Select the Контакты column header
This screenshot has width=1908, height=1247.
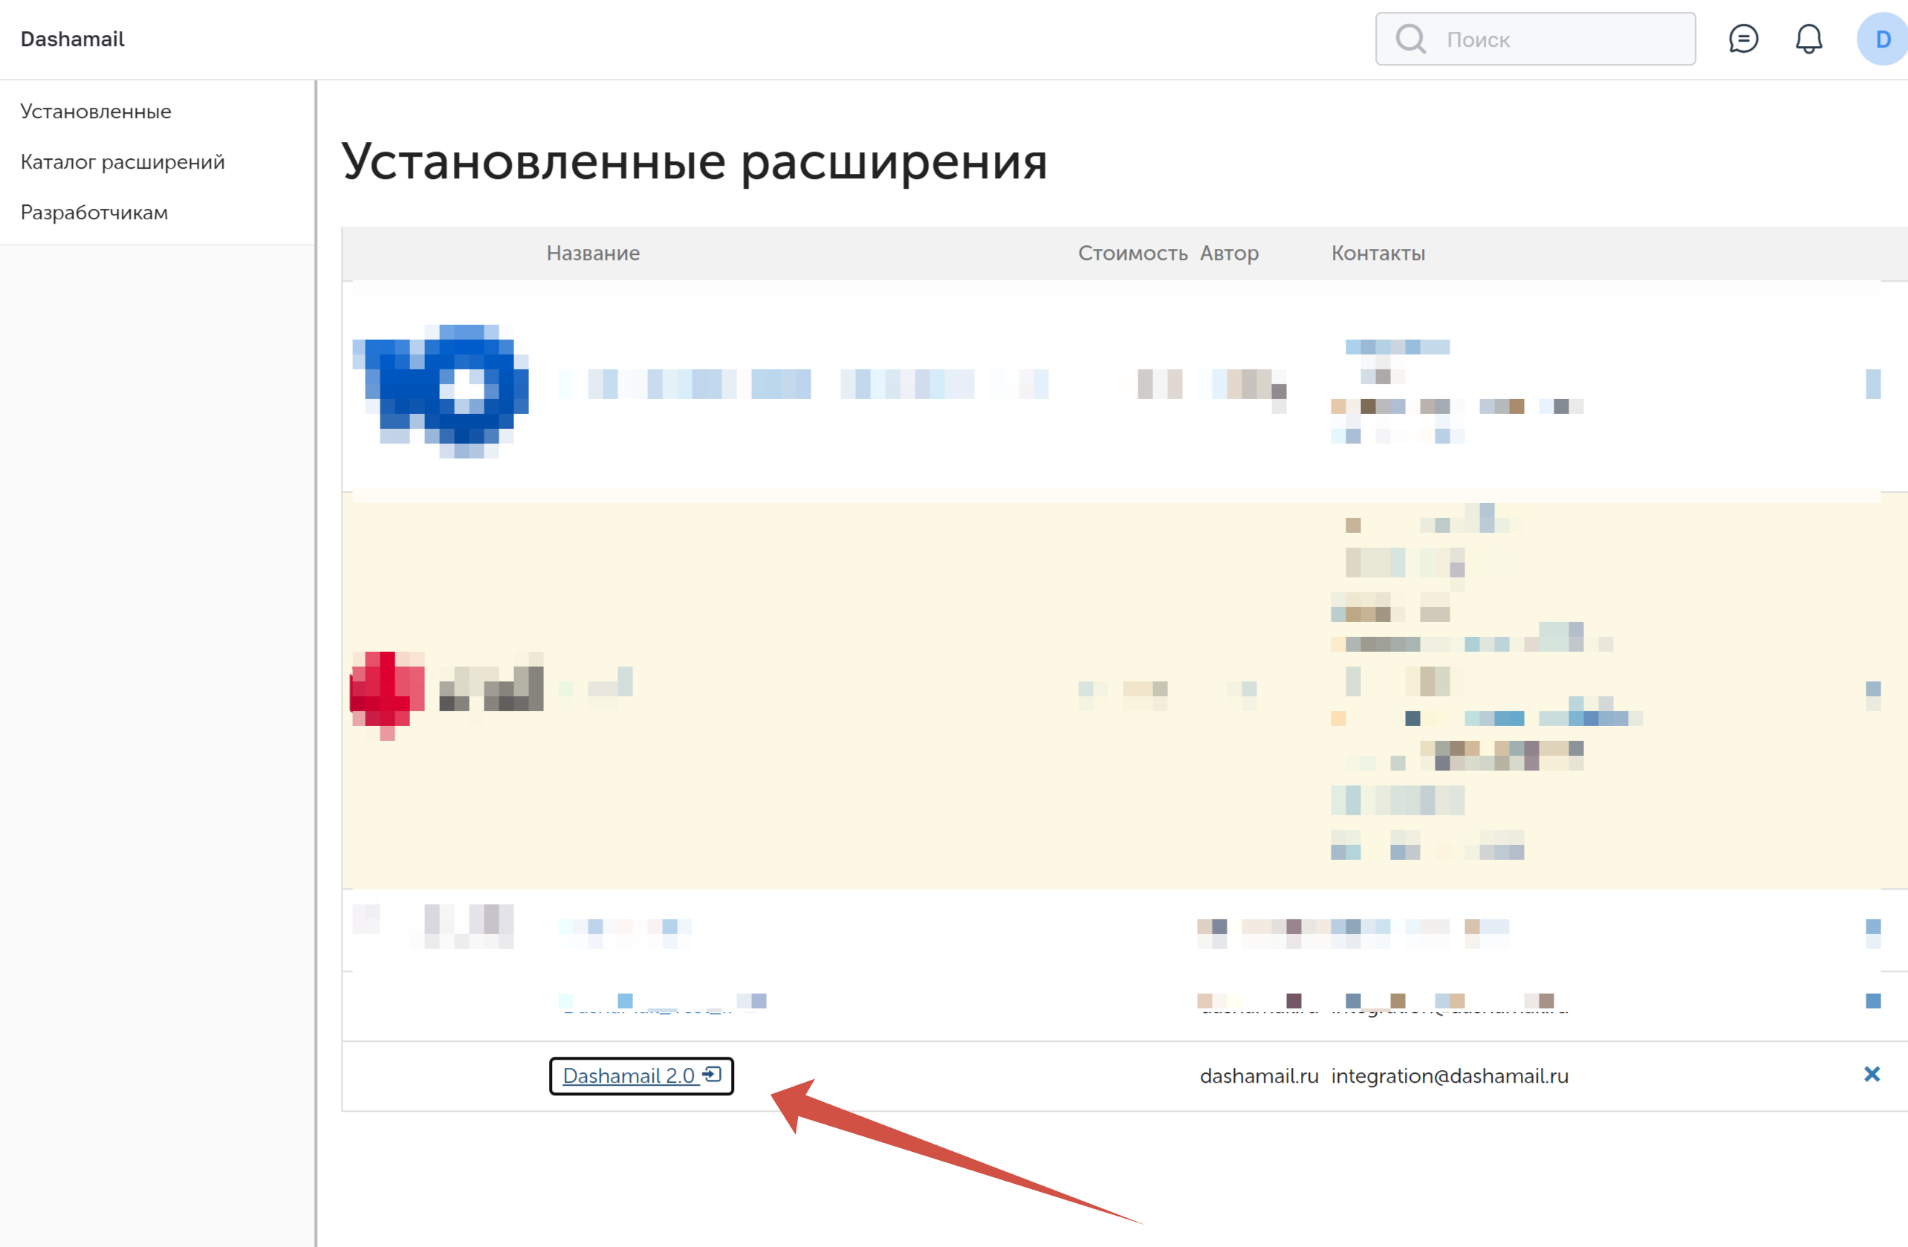1378,253
